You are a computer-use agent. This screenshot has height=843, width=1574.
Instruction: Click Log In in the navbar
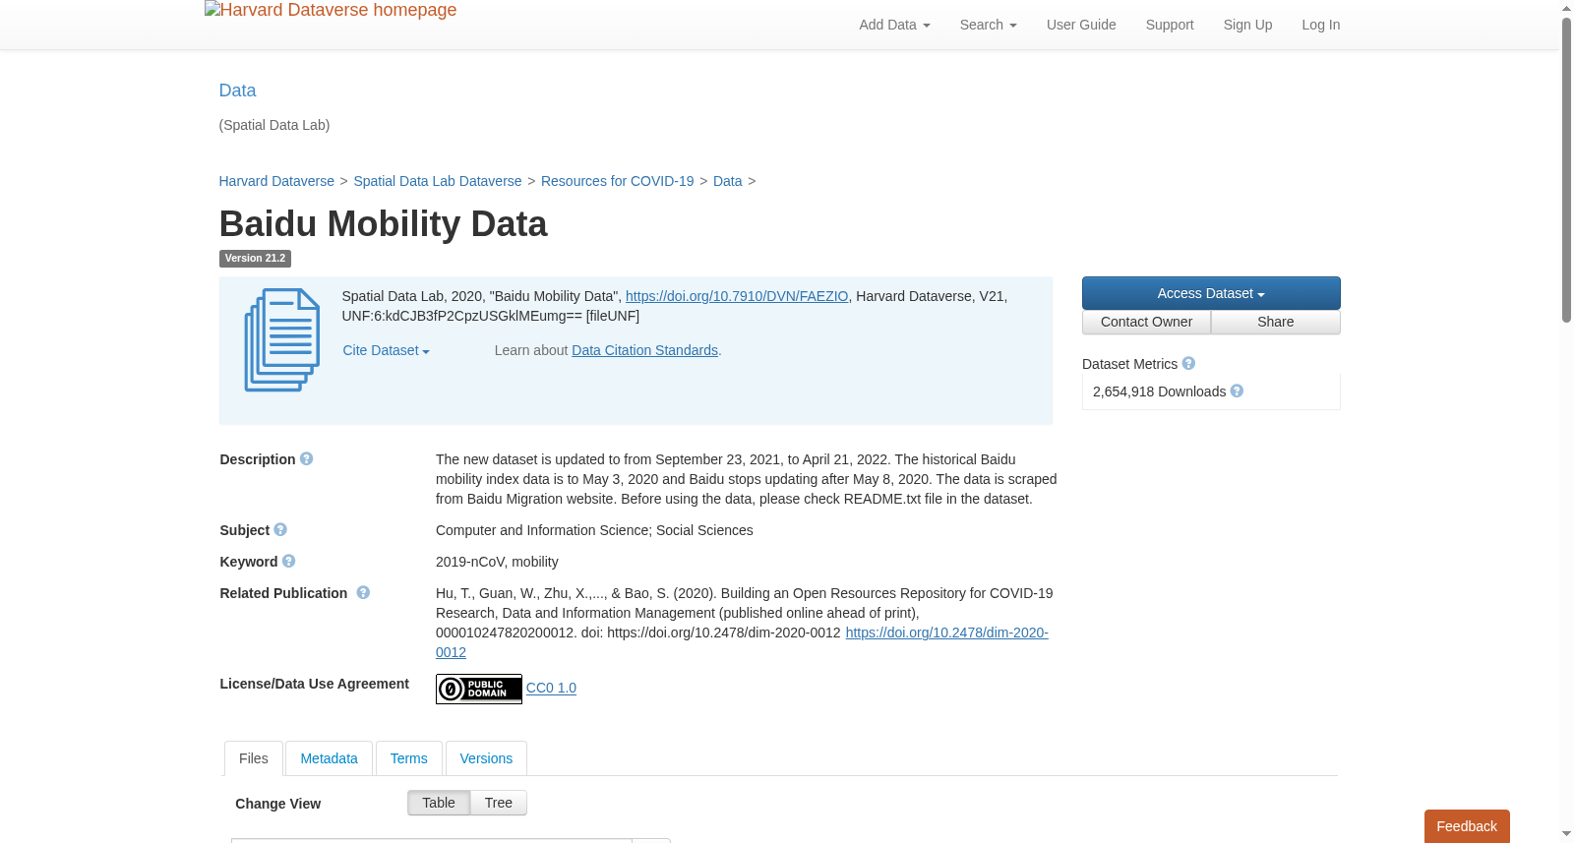[1320, 25]
